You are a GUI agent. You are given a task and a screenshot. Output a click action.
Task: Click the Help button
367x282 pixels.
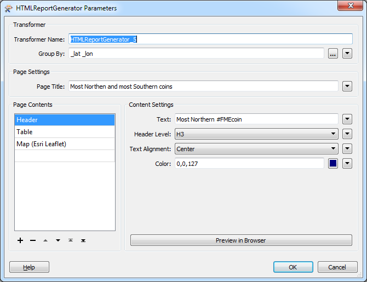[x=29, y=267]
